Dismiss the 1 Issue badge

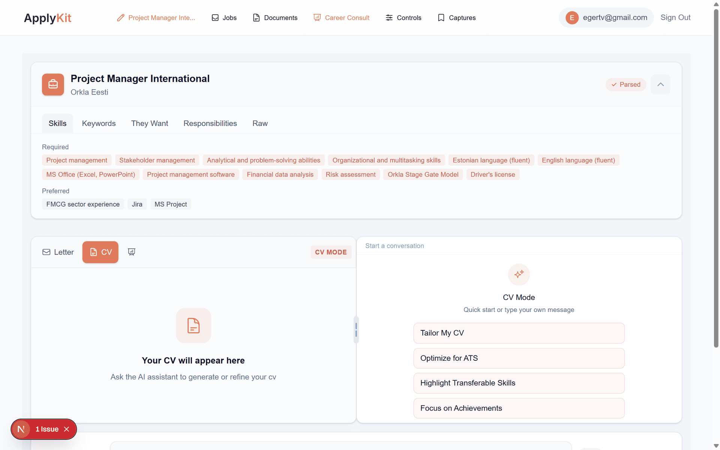click(66, 429)
